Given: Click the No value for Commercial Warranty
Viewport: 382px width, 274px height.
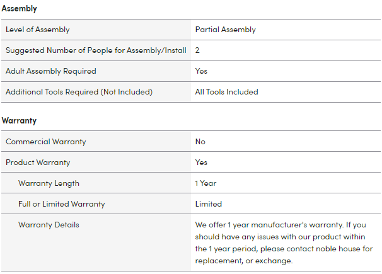Looking at the screenshot, I should tap(200, 142).
